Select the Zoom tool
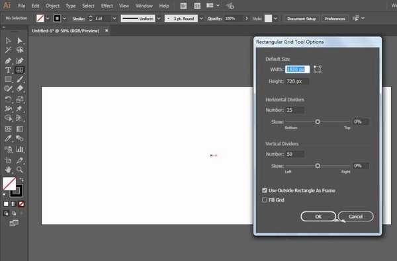The image size is (397, 261). click(x=19, y=170)
